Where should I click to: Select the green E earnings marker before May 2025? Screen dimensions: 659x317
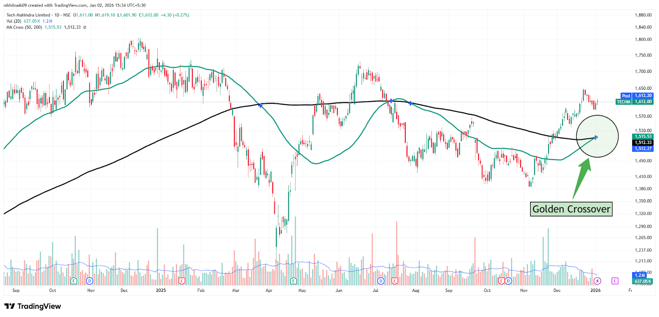(293, 281)
